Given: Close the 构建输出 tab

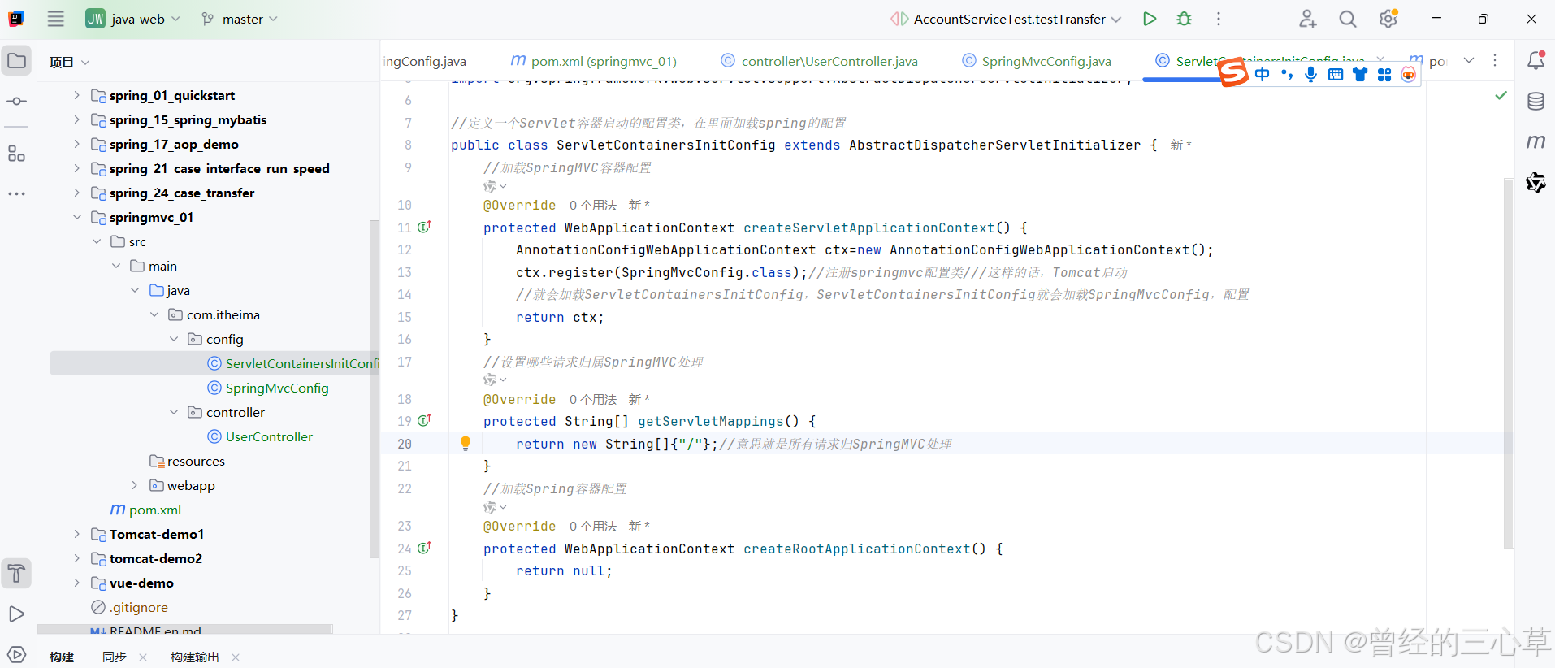Looking at the screenshot, I should coord(236,657).
